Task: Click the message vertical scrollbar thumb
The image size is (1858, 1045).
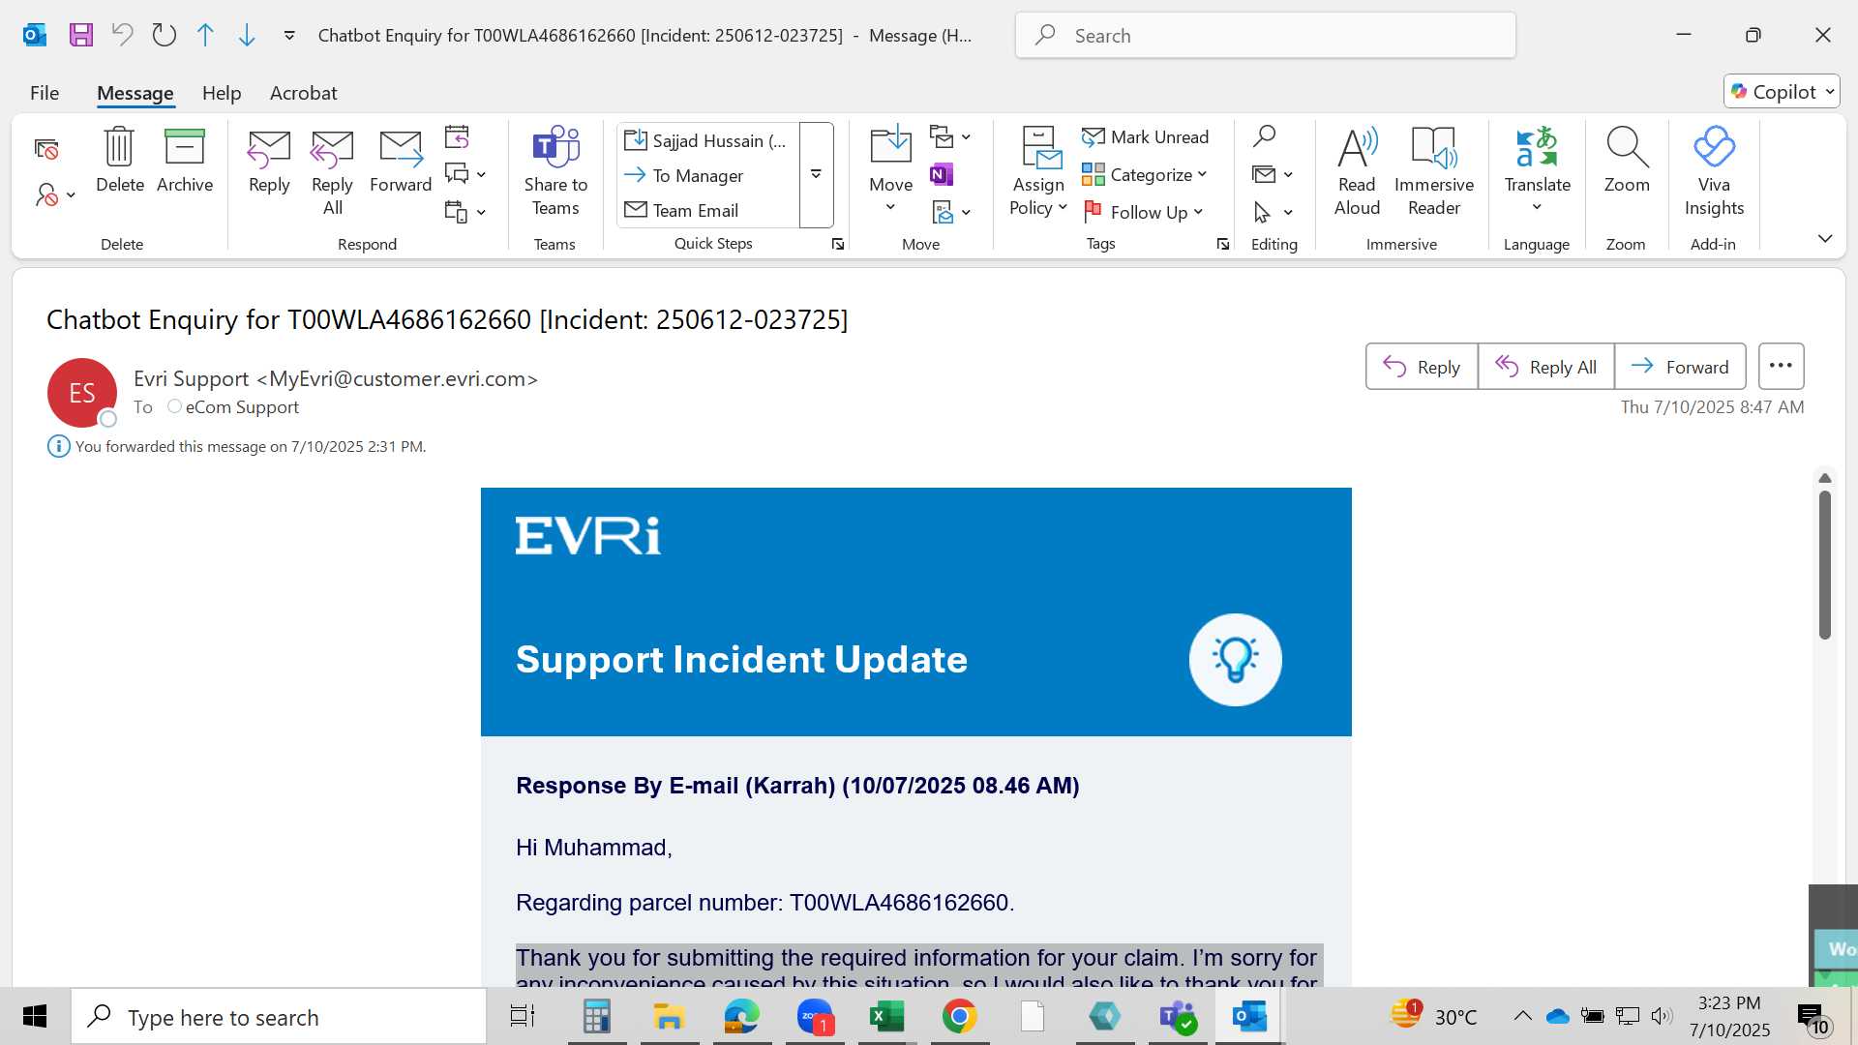Action: pos(1825,565)
